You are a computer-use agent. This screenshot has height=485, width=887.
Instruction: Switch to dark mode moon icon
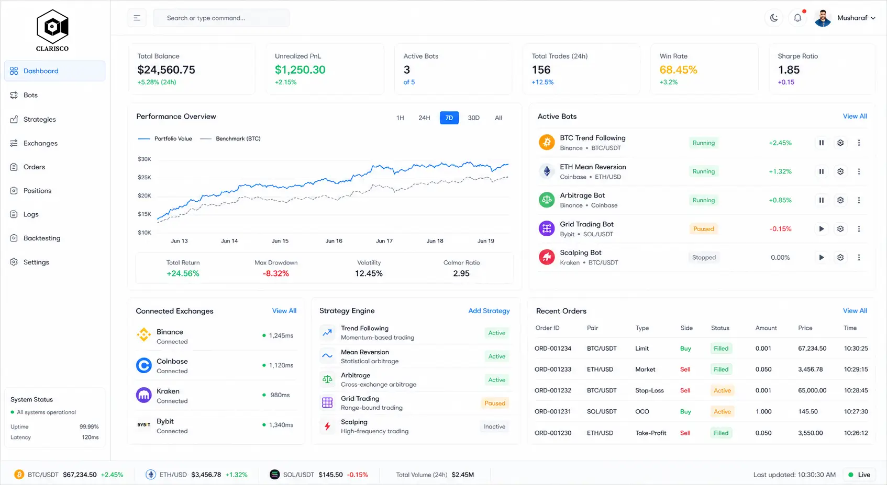[774, 18]
